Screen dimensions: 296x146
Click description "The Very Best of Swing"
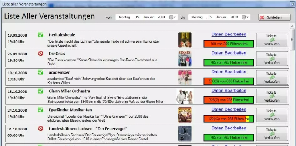point(105,99)
